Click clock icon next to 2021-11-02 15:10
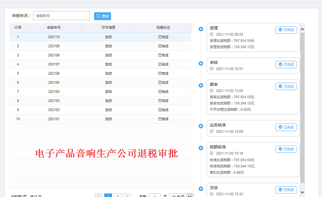This screenshot has width=322, height=197. [212, 153]
